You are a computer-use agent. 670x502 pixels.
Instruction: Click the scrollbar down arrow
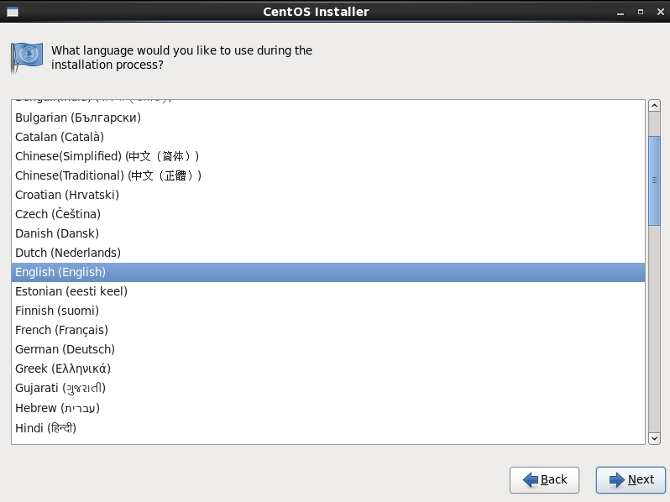(654, 438)
